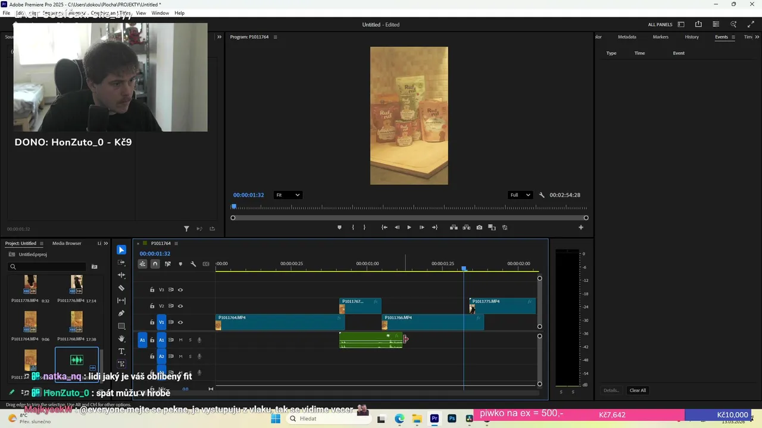Step forward one frame
Screen dimensions: 762x428
coord(422,227)
